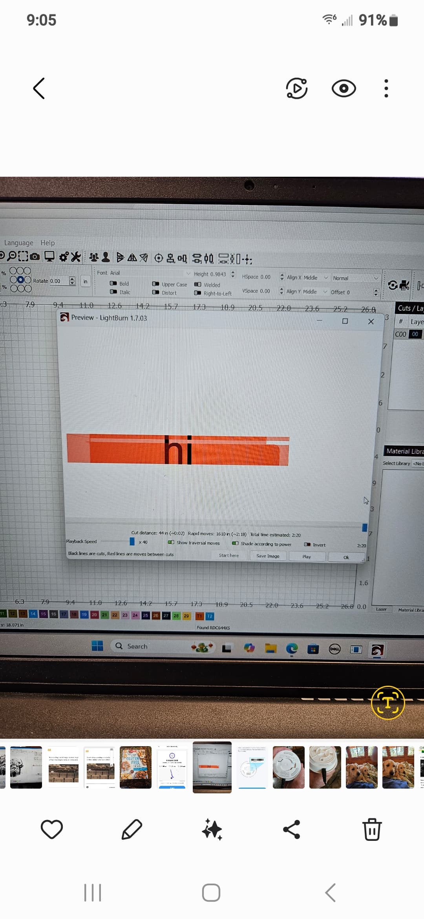Open the Normal text style dropdown
Image resolution: width=424 pixels, height=919 pixels.
tap(356, 278)
